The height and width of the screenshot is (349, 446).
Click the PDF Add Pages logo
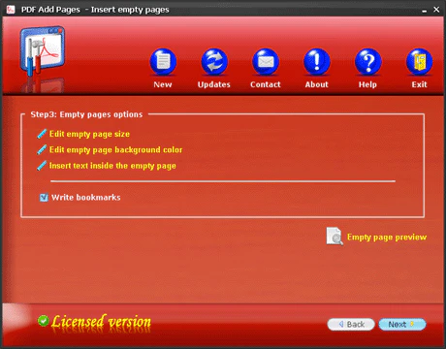(x=43, y=51)
